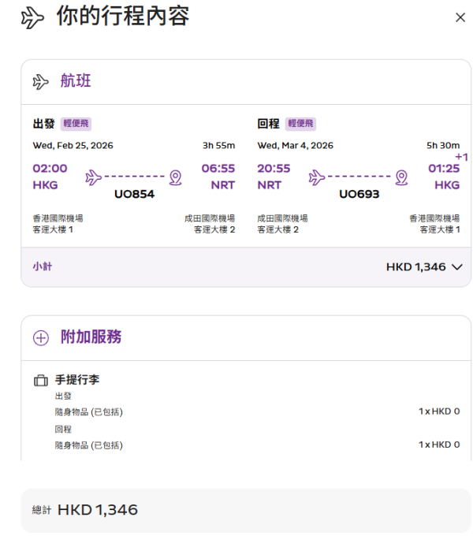Click the 總計 HKD 1,346 total bar
The width and height of the screenshot is (473, 551).
click(246, 510)
